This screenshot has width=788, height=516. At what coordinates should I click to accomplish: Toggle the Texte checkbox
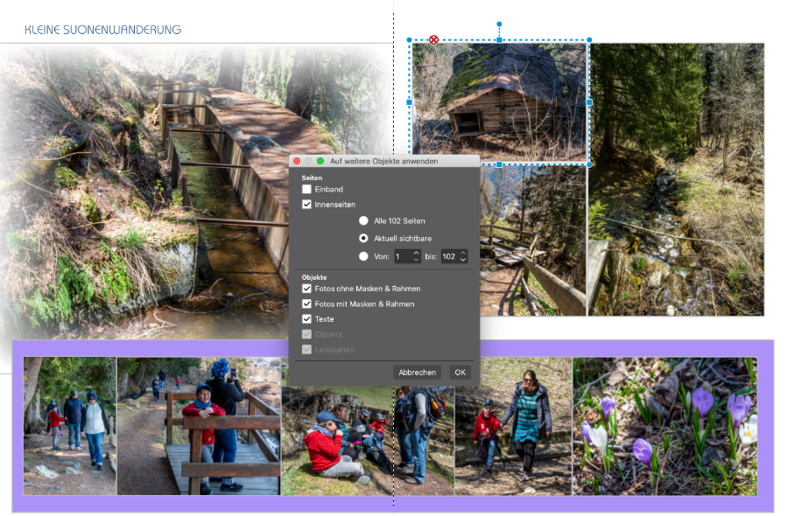(x=306, y=319)
